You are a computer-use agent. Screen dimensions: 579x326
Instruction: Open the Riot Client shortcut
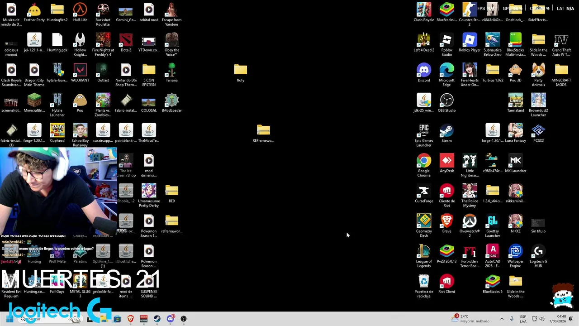pyautogui.click(x=446, y=284)
